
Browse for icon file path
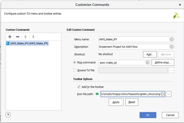click(168, 94)
